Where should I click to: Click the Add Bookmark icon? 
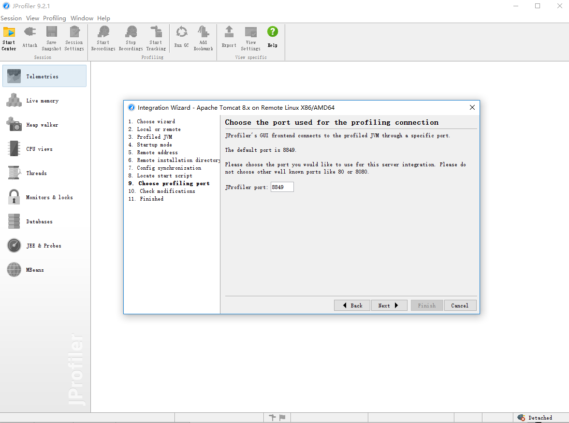coord(203,39)
